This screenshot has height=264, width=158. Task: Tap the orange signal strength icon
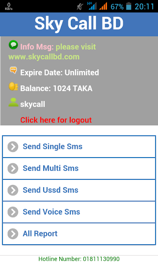(103, 6)
